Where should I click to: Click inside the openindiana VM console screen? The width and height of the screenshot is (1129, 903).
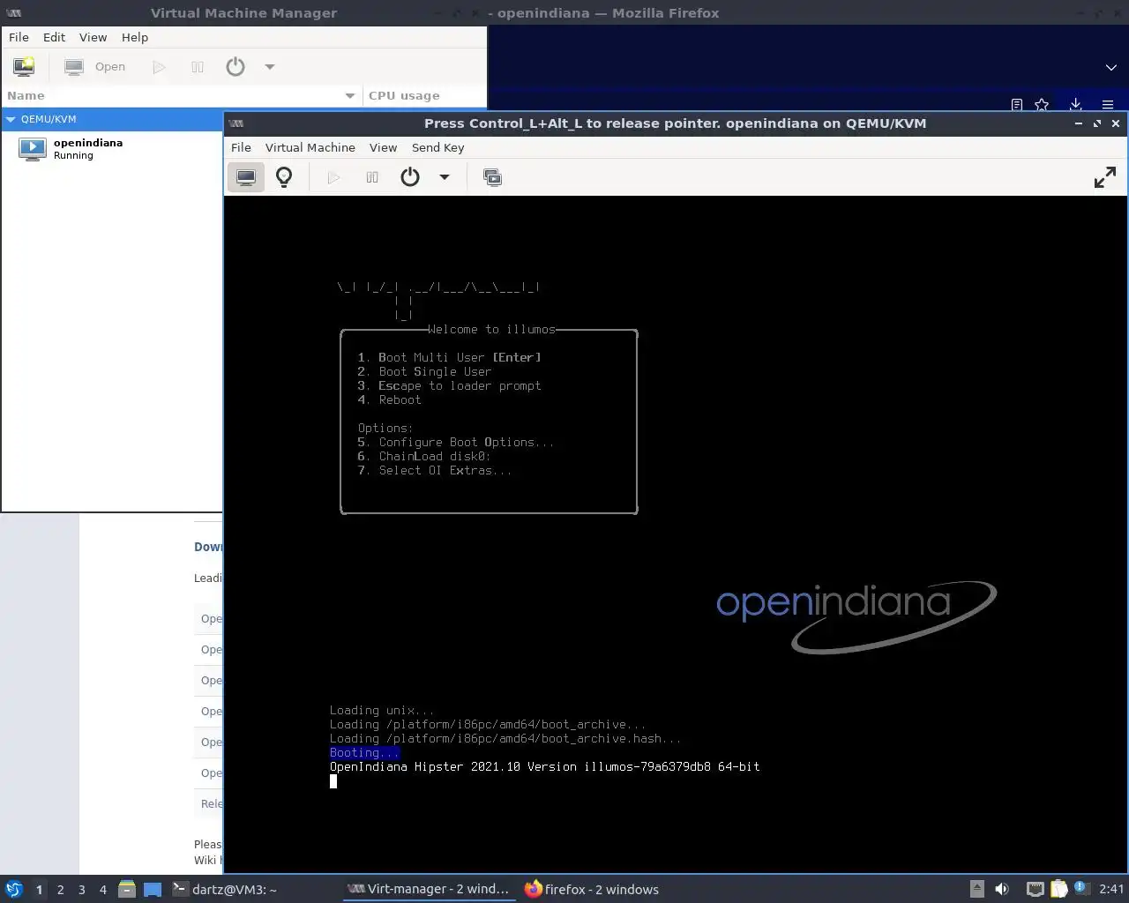coord(676,534)
